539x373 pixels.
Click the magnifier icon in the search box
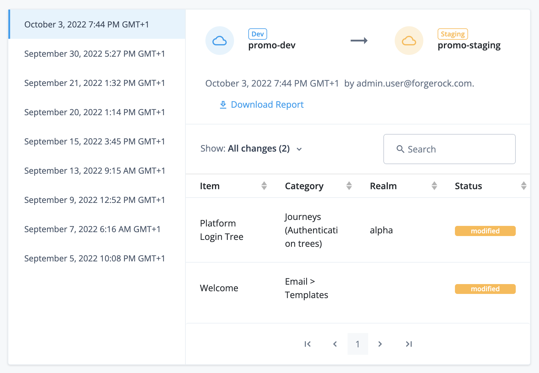pos(400,149)
